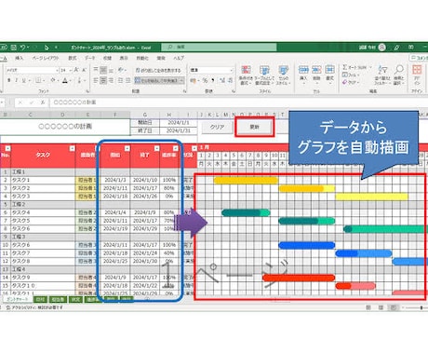
Task: Open the filter dropdown on end date header
Action: click(x=156, y=148)
